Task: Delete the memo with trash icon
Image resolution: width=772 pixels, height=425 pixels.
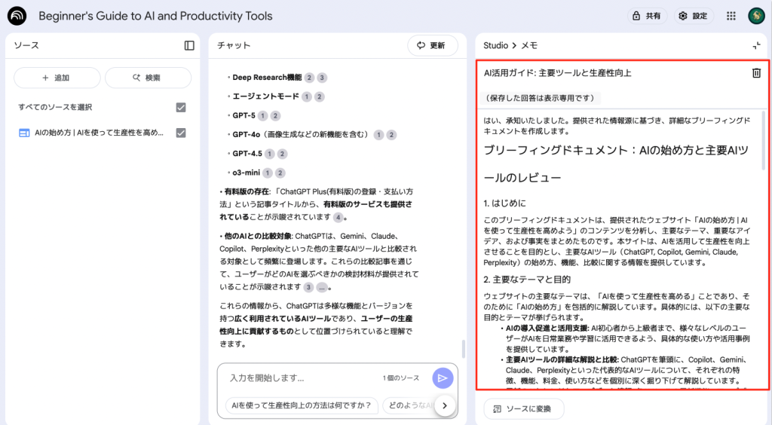Action: click(x=756, y=73)
